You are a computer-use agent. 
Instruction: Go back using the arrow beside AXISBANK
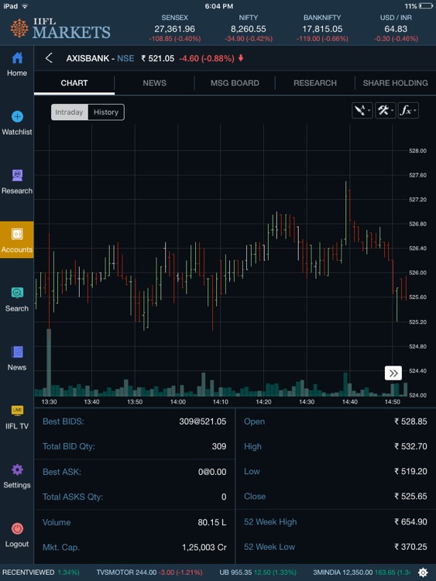click(49, 58)
